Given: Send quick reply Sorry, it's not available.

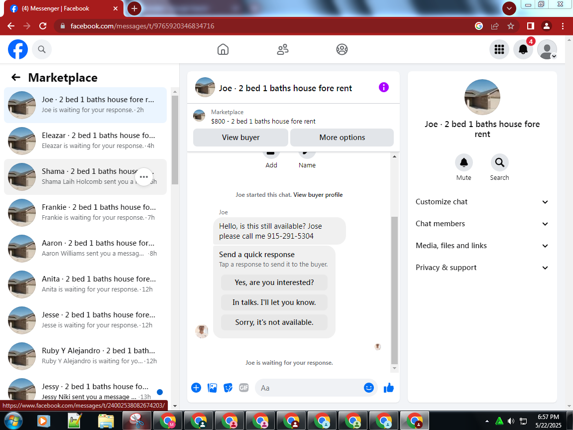Looking at the screenshot, I should tap(274, 322).
